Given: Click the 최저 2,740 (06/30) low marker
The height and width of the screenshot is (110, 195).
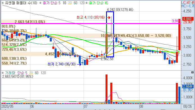Looking at the screenshot, I should point(62,64).
